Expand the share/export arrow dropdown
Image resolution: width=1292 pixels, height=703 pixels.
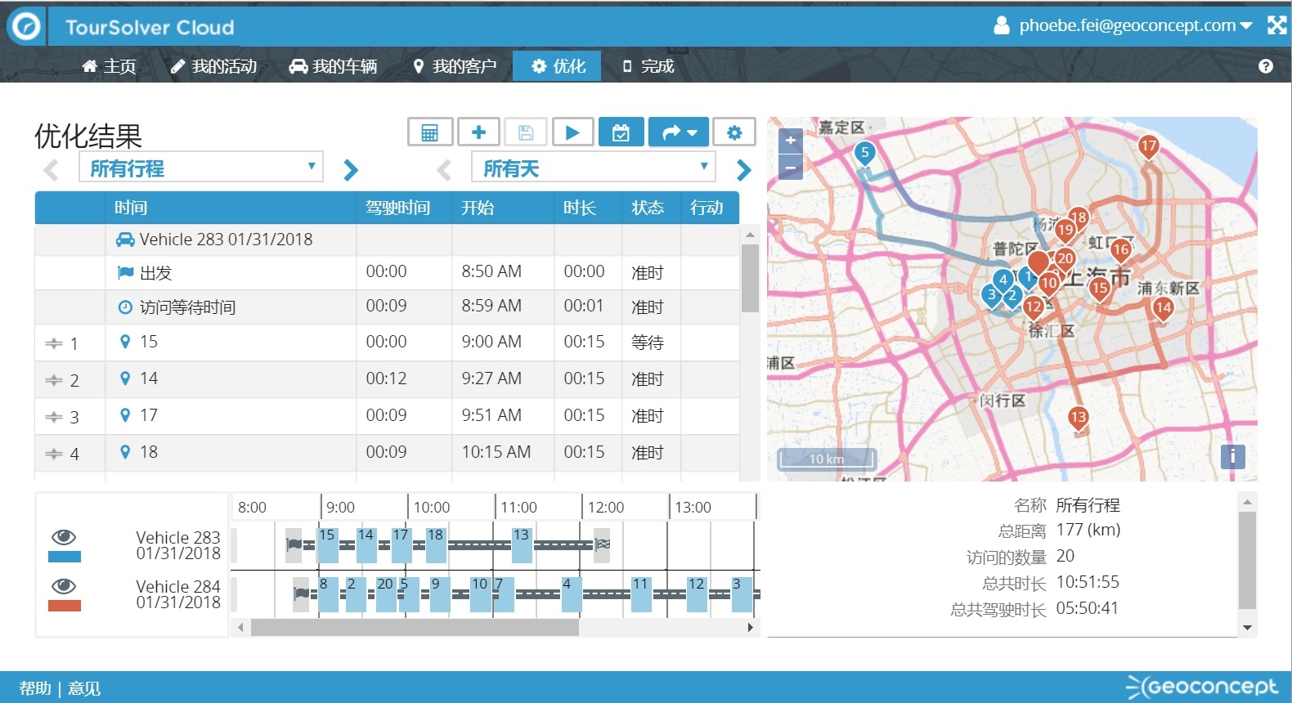pyautogui.click(x=679, y=132)
